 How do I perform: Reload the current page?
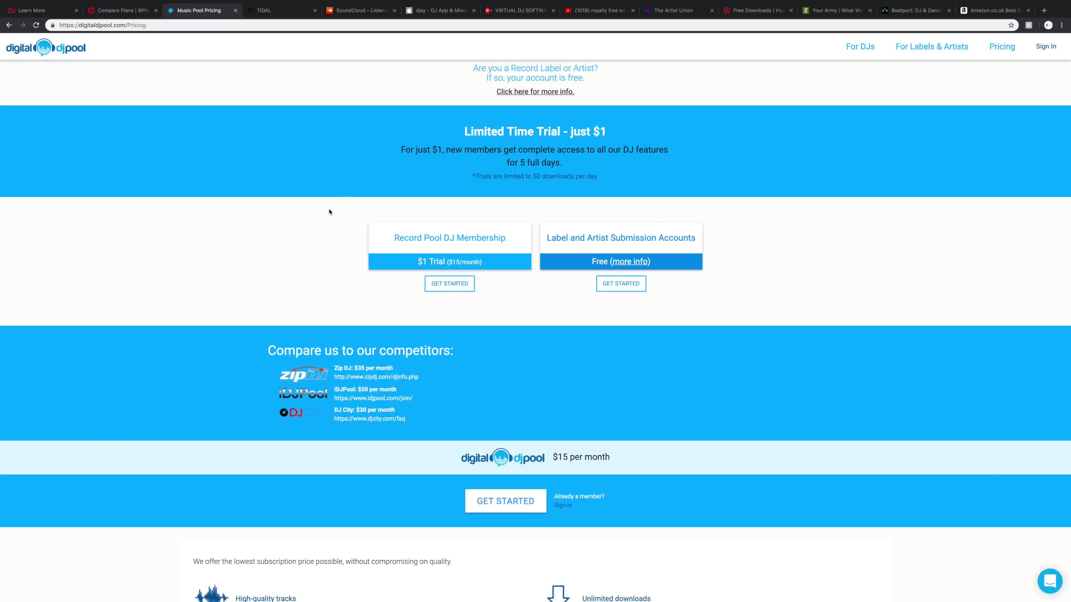36,25
